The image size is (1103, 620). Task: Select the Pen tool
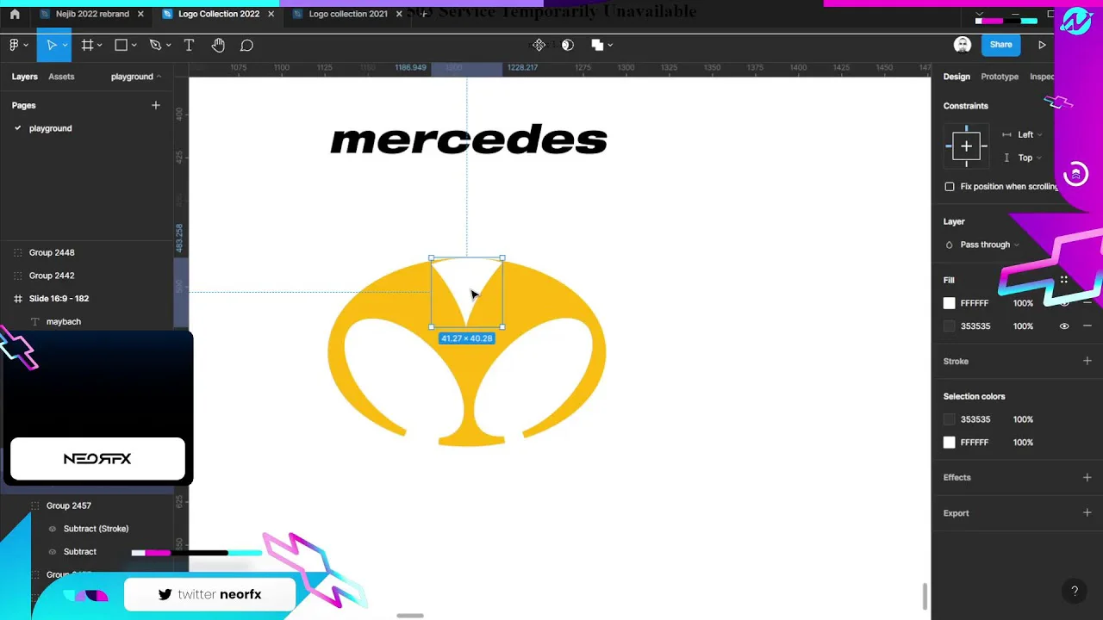pos(155,45)
